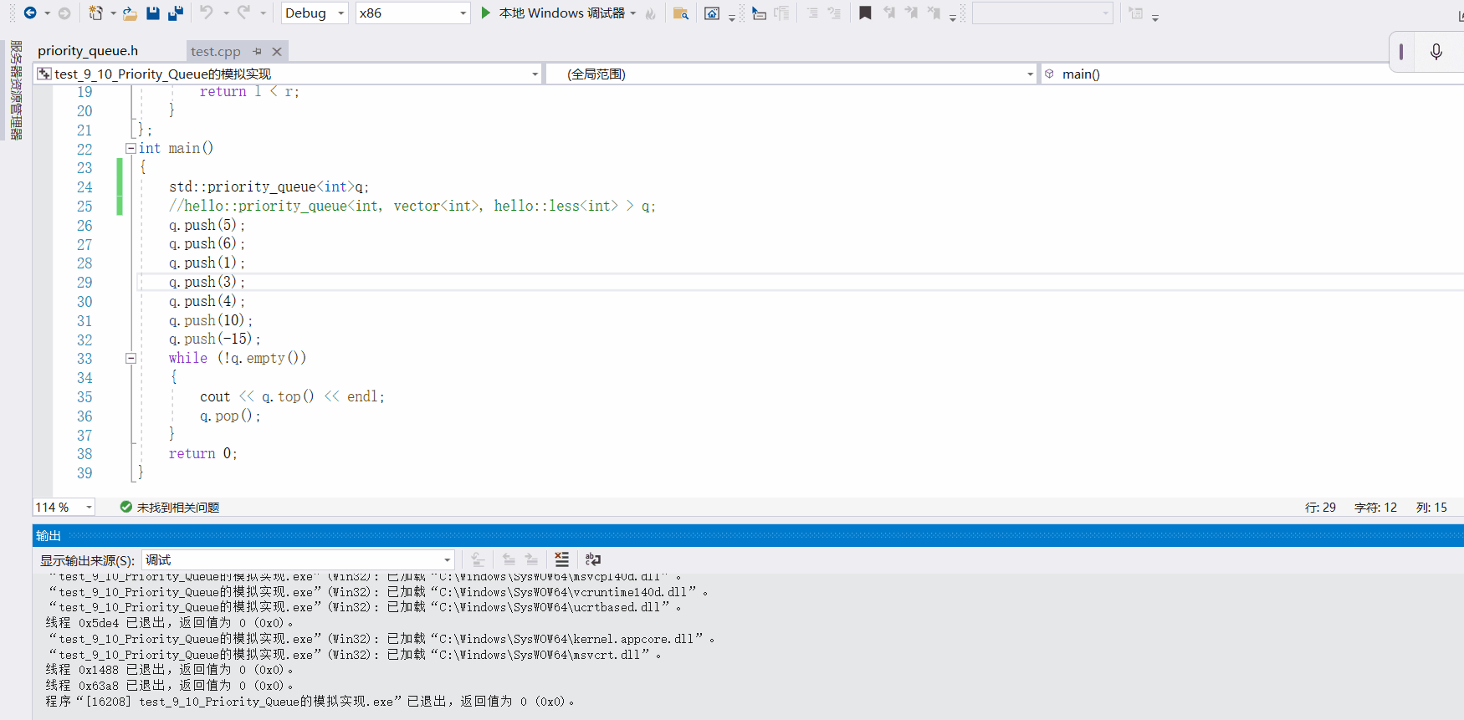1464x720 pixels.
Task: Open the global scope (全局范围) dropdown
Action: click(791, 74)
